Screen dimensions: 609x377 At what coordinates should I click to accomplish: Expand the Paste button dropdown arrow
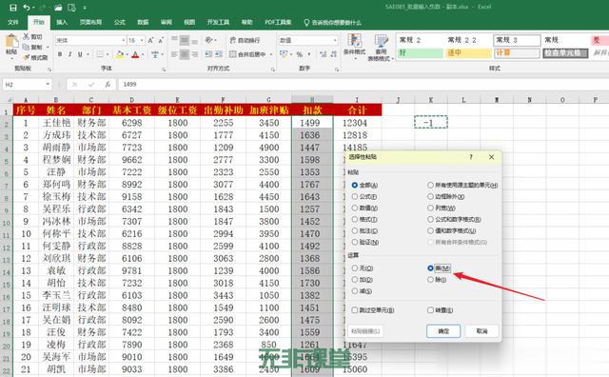(x=11, y=58)
